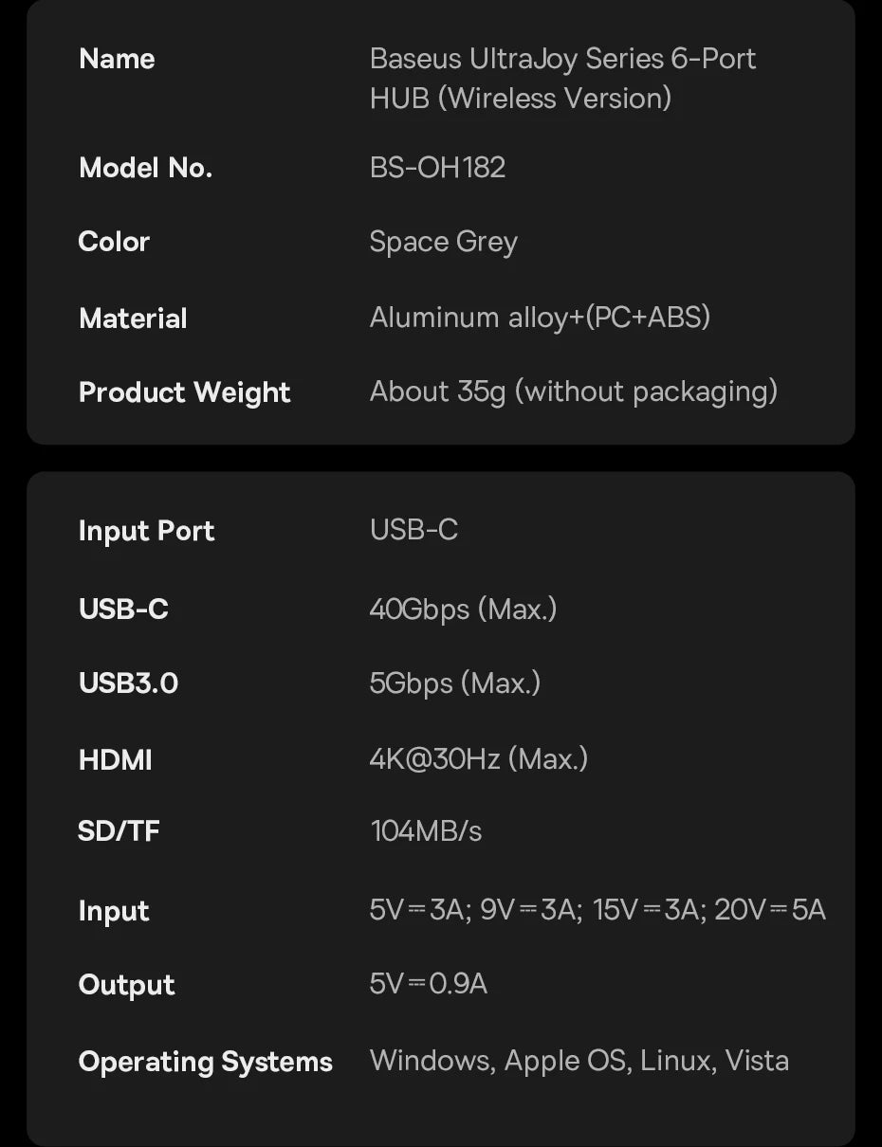This screenshot has height=1147, width=882.
Task: Click the USB3.0 label
Action: 128,683
